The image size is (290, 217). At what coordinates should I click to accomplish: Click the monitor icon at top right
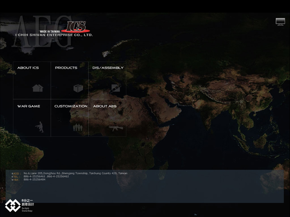tap(280, 22)
